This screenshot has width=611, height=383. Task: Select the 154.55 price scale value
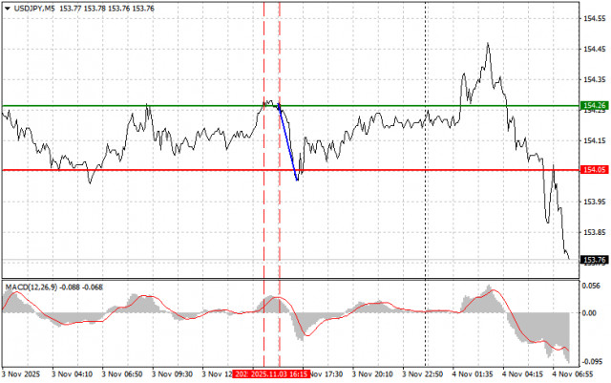(x=595, y=19)
